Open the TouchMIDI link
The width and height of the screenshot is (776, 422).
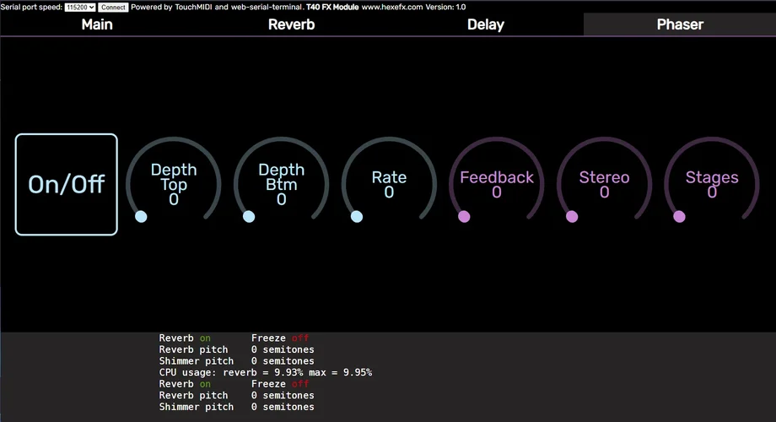click(x=192, y=7)
